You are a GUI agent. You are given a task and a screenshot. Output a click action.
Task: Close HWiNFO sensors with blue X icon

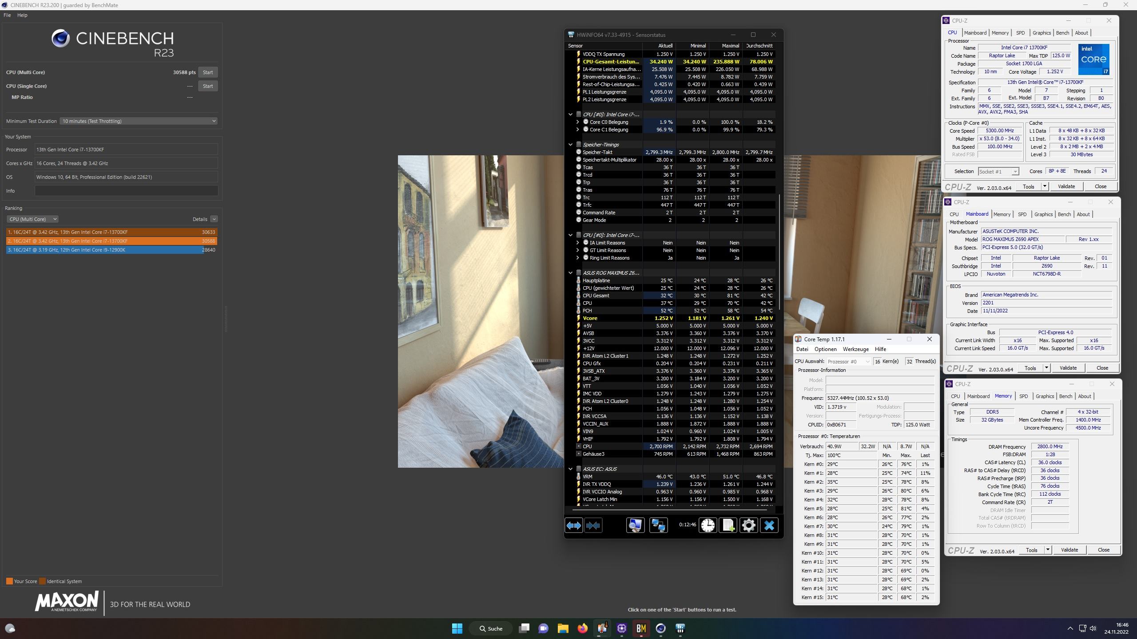[x=769, y=525]
